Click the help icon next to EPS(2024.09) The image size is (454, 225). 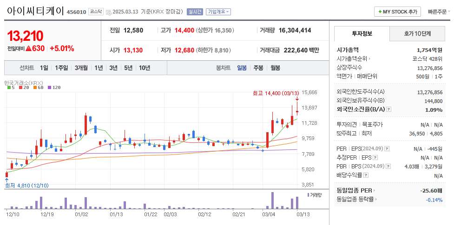[x=387, y=149]
